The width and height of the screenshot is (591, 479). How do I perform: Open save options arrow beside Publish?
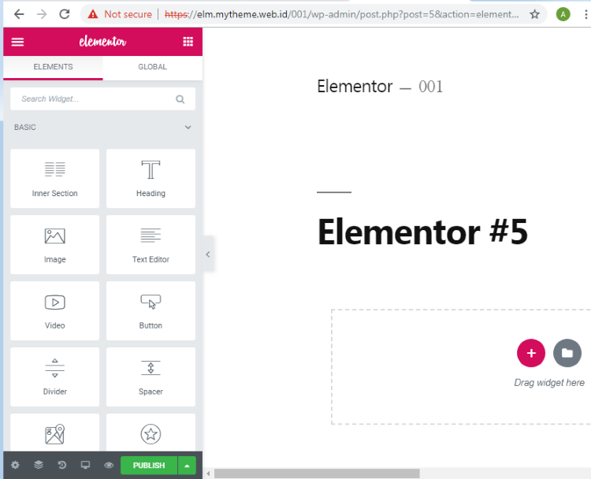click(x=187, y=466)
